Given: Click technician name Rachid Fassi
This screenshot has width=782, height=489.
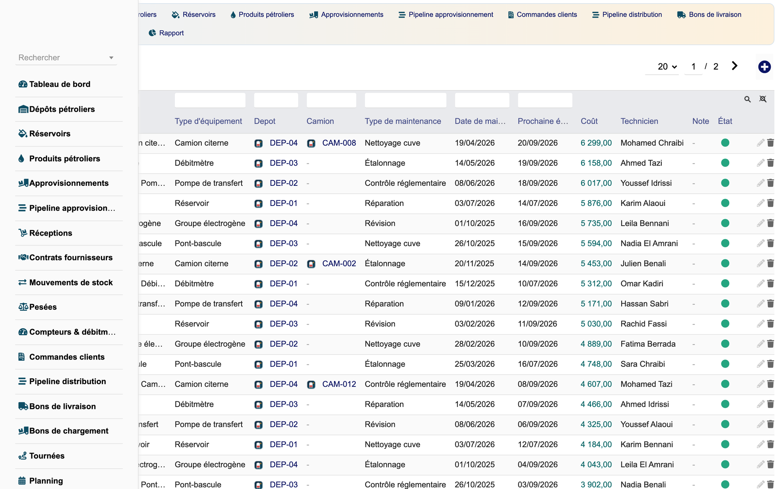Looking at the screenshot, I should [x=643, y=324].
